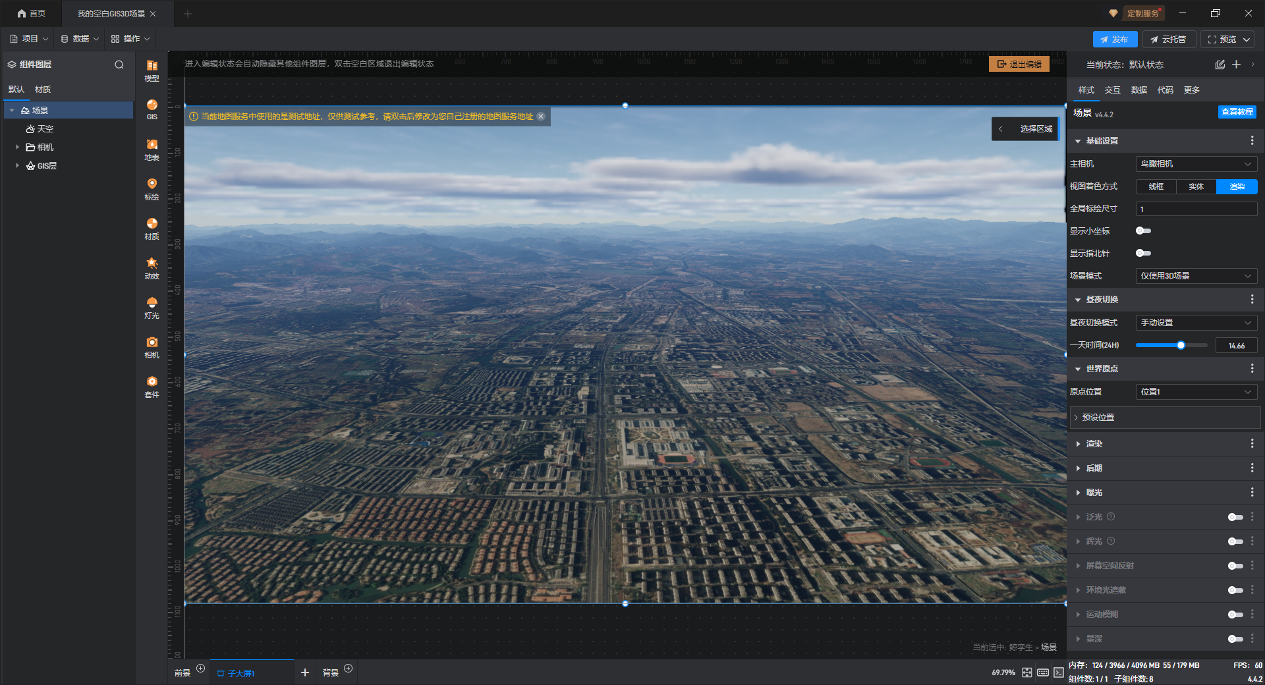This screenshot has width=1265, height=685.
Task: Toggle the 显示小坐标 switch
Action: pyautogui.click(x=1143, y=231)
